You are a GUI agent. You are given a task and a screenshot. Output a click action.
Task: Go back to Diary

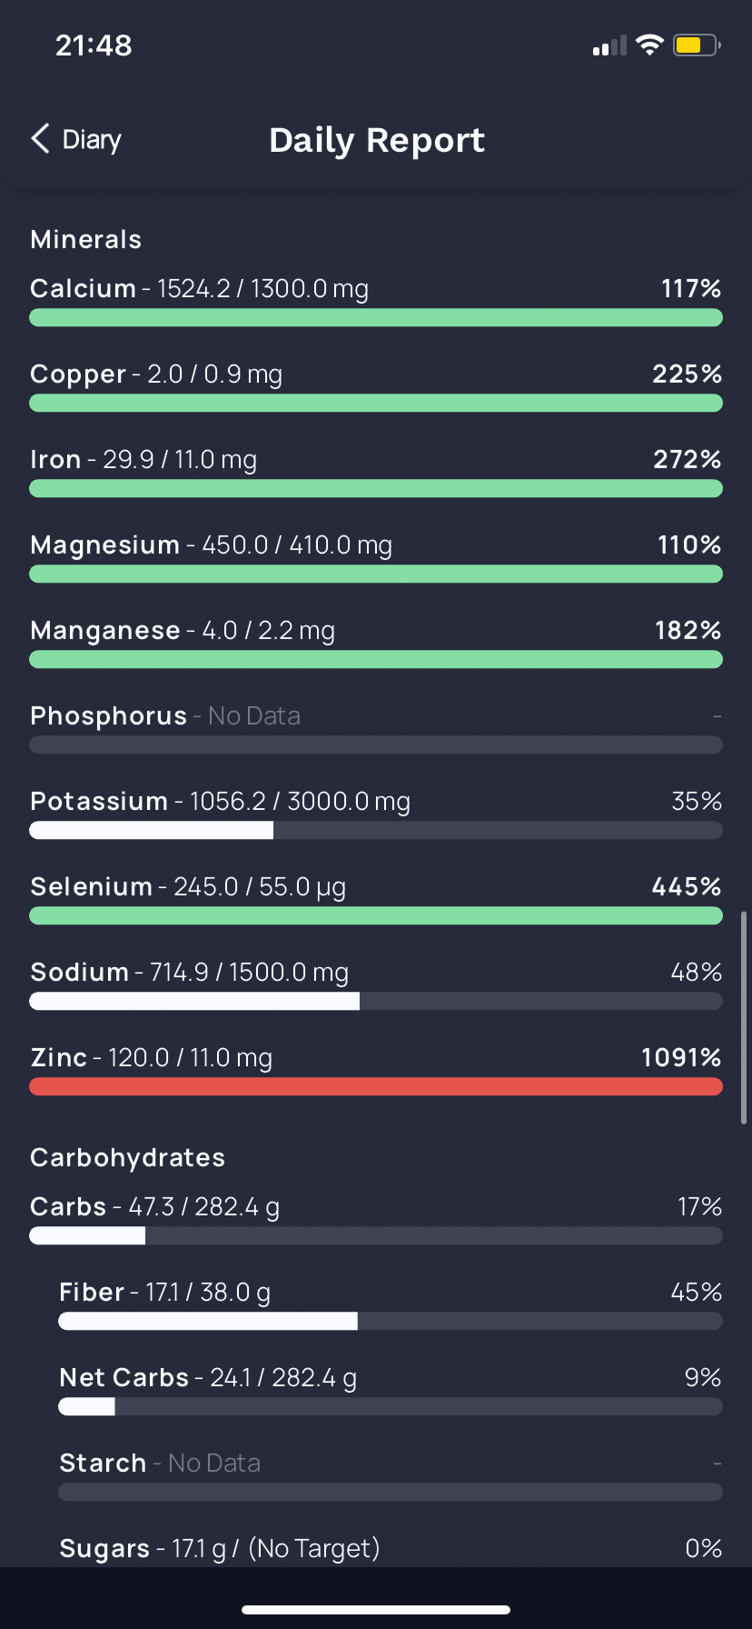76,139
